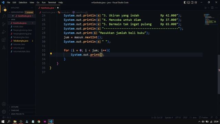Open Kasirbuku.java in JAVA folder
Image resolution: width=220 pixels, height=124 pixels.
(22, 23)
